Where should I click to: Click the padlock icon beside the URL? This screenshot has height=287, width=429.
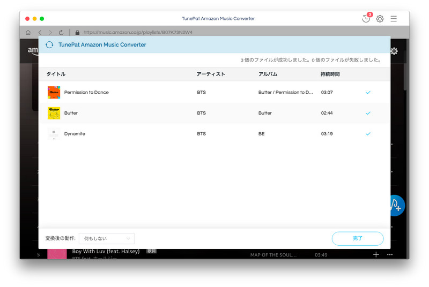[x=77, y=32]
